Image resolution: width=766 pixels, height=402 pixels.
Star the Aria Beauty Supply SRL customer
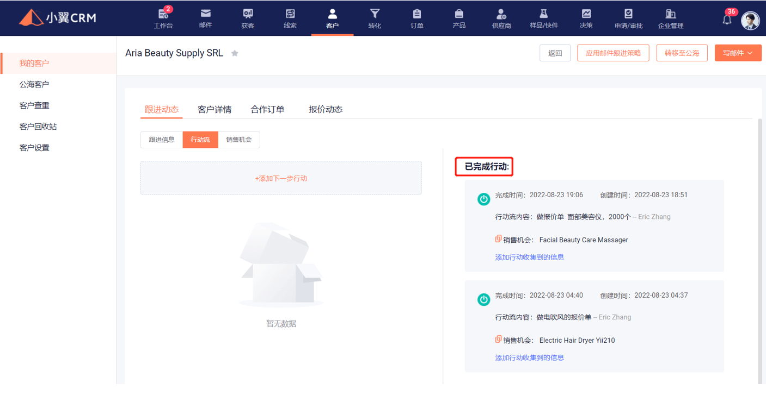pyautogui.click(x=235, y=53)
